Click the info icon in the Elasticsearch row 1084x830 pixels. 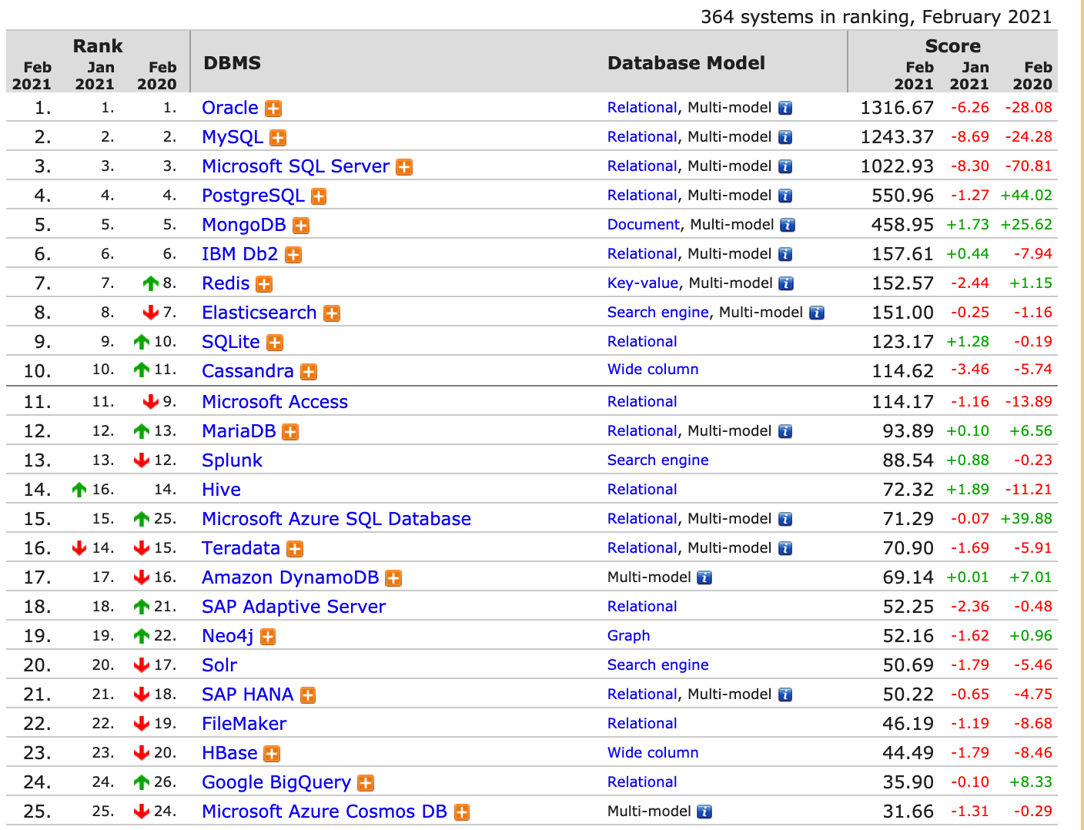click(x=817, y=313)
